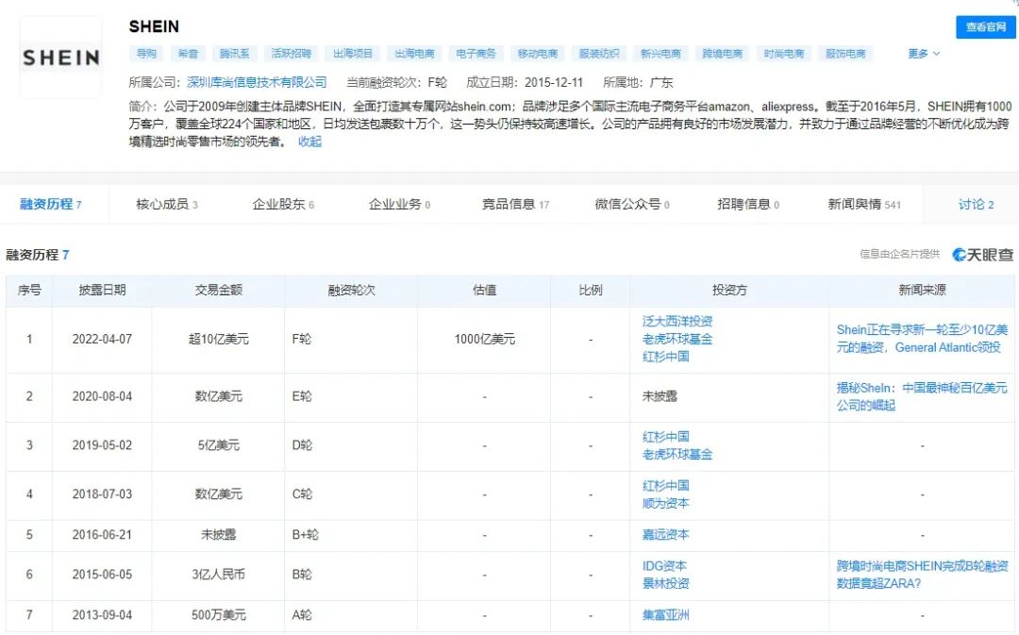Open the General Atlantic funding news link
The image size is (1019, 635).
(922, 339)
